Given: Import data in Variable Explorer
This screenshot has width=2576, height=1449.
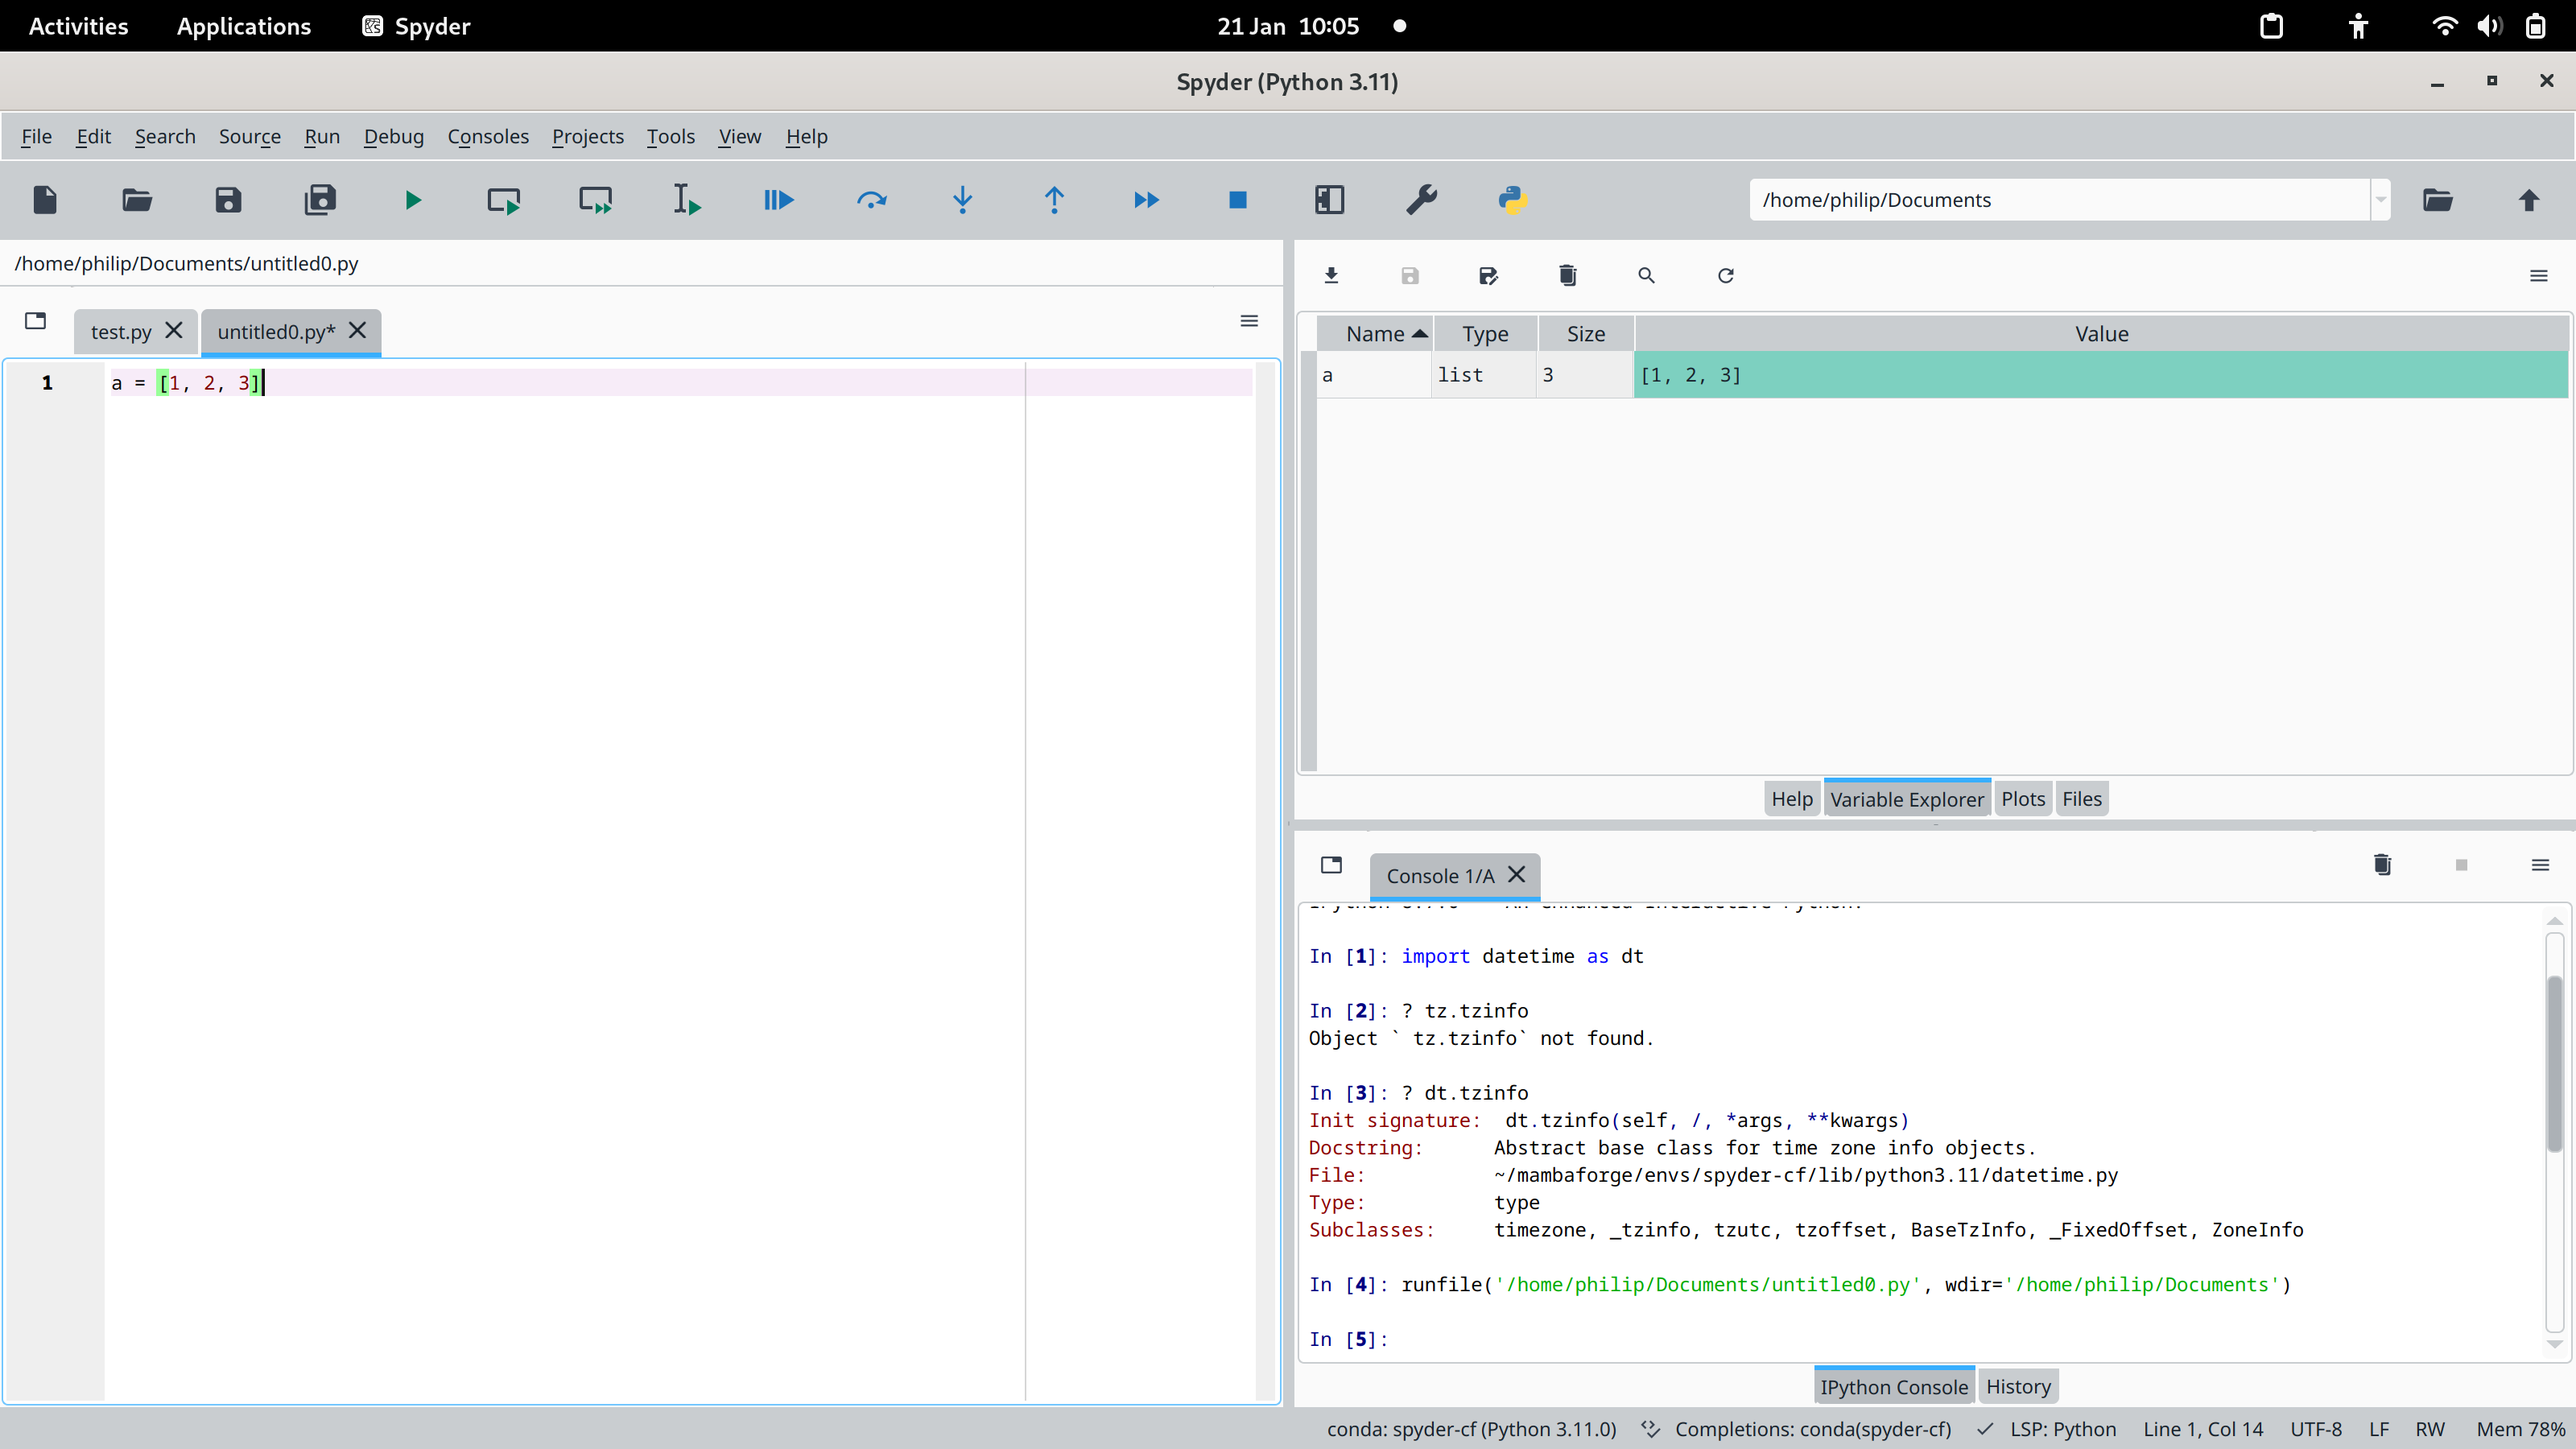Looking at the screenshot, I should [1331, 275].
